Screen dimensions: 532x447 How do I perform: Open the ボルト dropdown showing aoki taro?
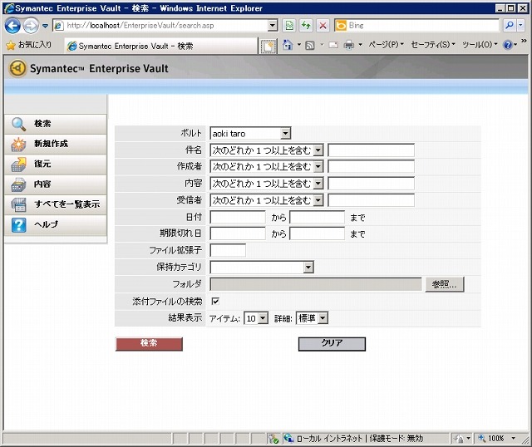click(250, 133)
